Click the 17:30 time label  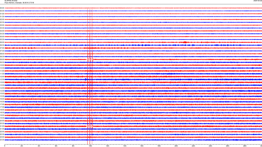click(2, 107)
